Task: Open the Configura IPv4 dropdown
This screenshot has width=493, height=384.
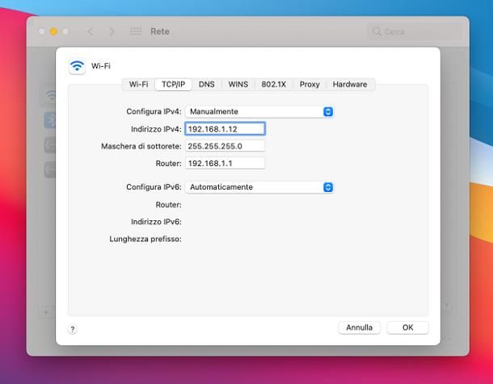Action: [x=259, y=111]
